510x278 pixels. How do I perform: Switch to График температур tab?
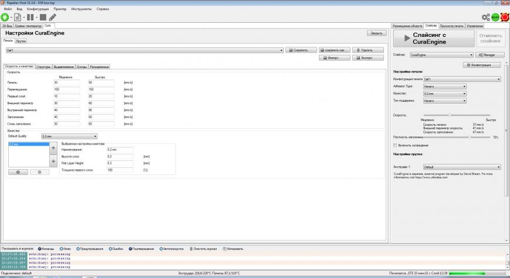tap(28, 26)
